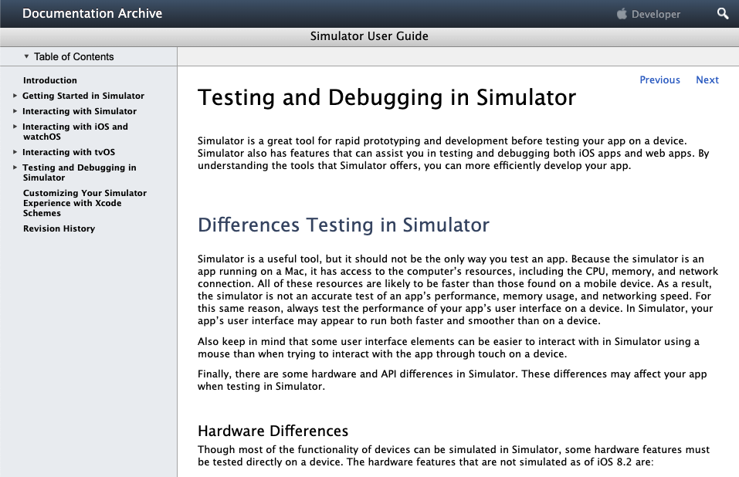The image size is (739, 477).
Task: Open Customizing Your Simulator Experience page
Action: pyautogui.click(x=84, y=203)
